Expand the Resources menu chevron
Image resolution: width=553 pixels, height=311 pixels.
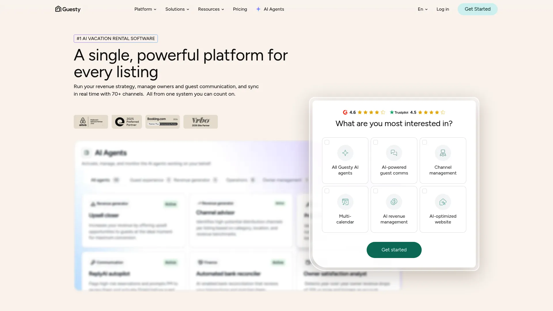click(223, 10)
